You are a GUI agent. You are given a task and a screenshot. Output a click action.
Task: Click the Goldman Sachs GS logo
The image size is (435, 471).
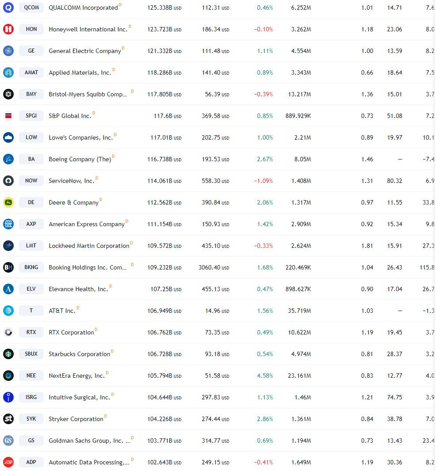click(x=8, y=440)
